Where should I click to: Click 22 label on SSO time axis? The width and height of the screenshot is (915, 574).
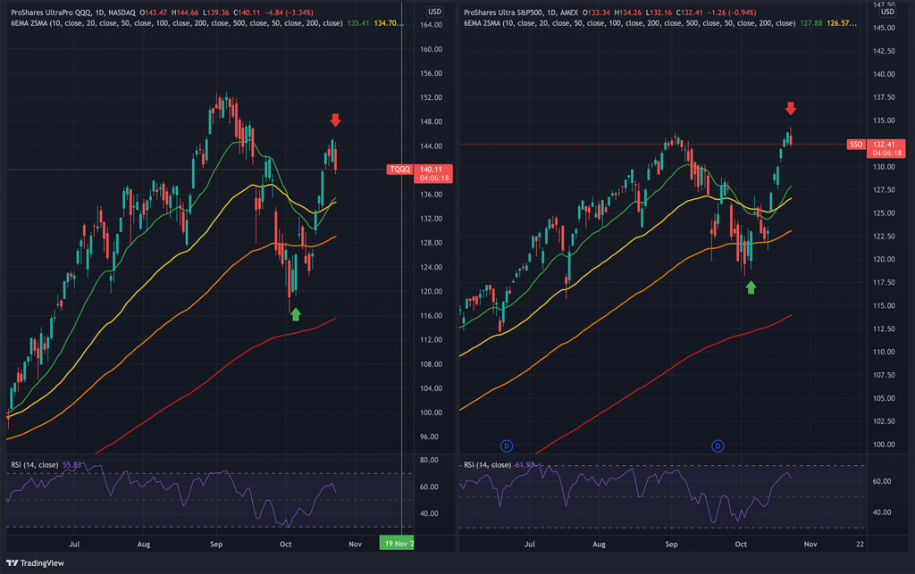pos(860,545)
